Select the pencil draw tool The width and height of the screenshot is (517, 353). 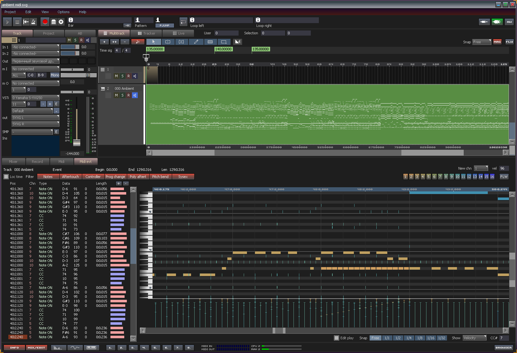click(x=196, y=42)
